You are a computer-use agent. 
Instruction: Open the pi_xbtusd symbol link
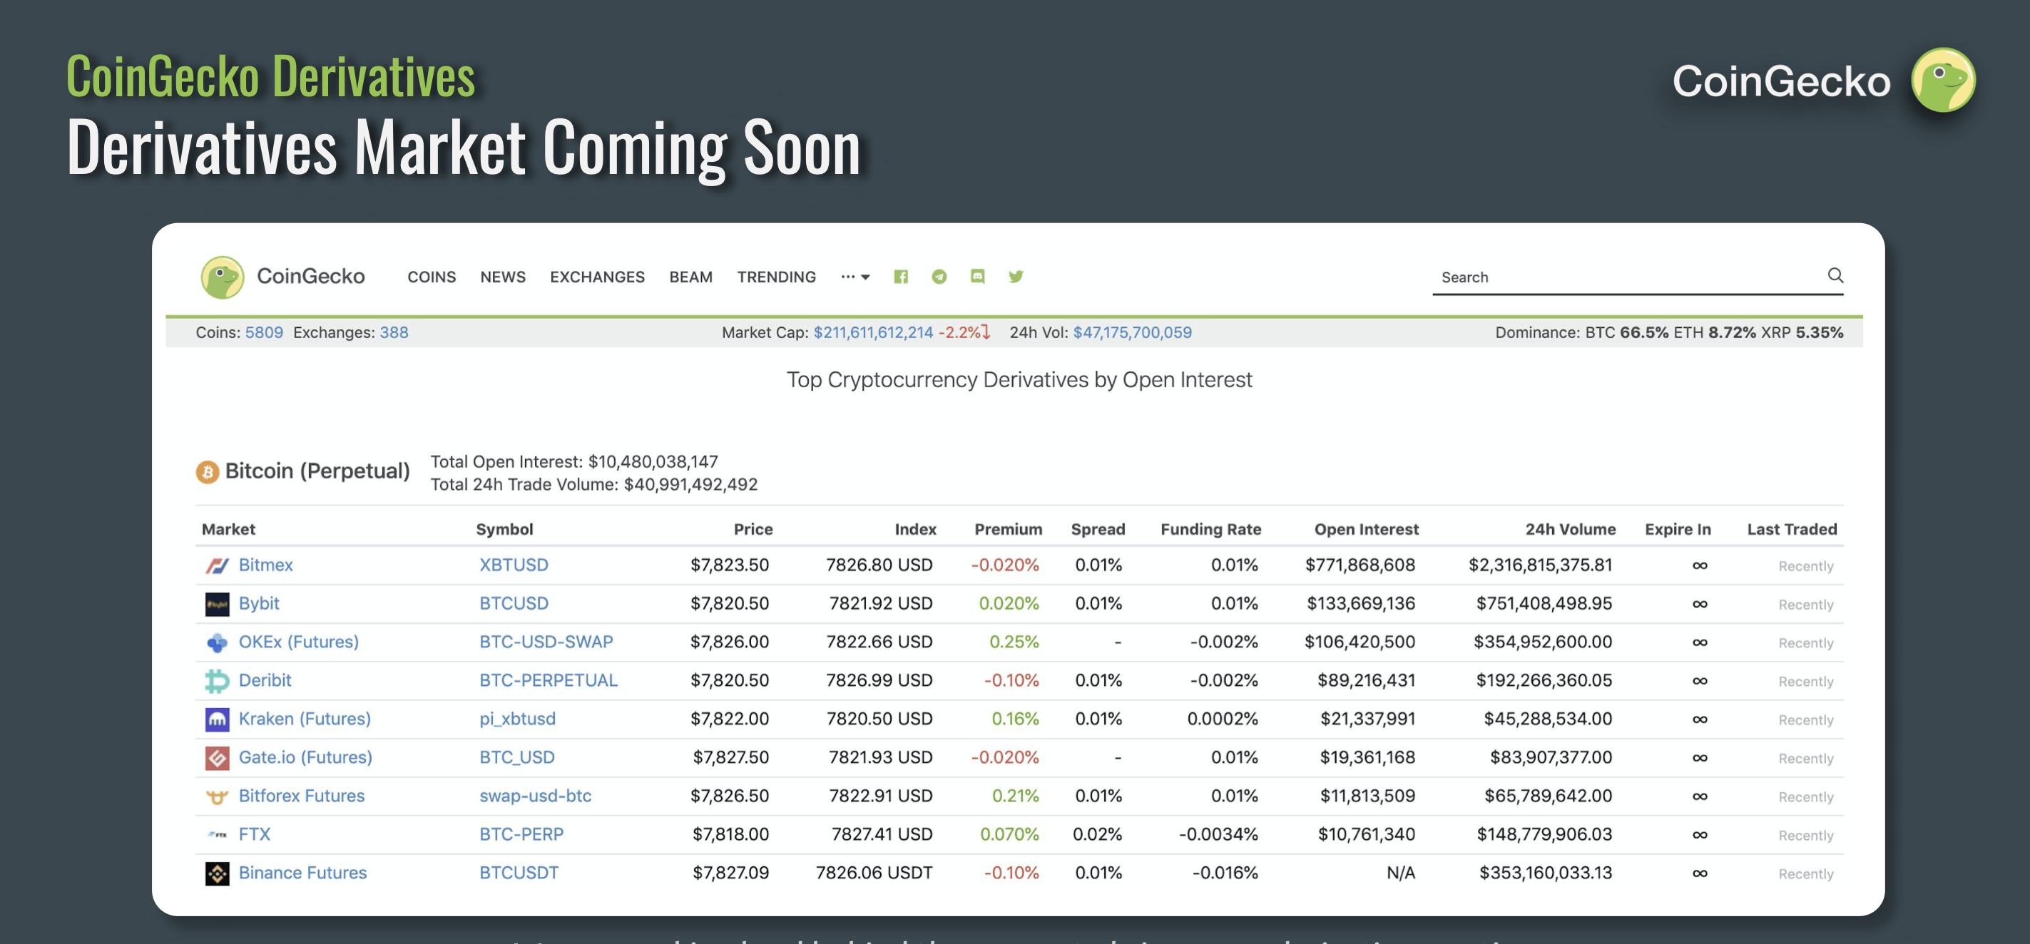tap(518, 719)
